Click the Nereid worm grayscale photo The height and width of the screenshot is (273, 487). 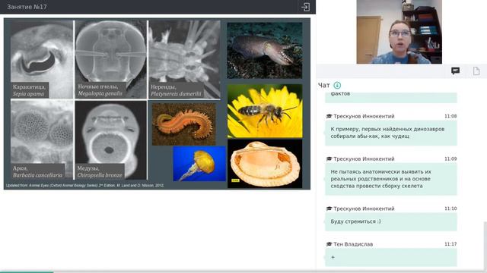click(184, 59)
